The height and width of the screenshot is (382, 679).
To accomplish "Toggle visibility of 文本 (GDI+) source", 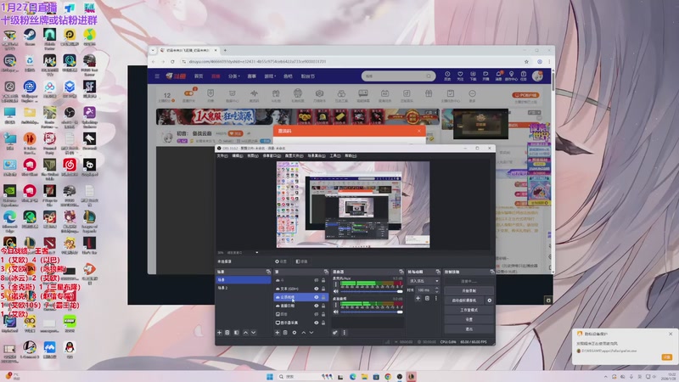I will click(x=316, y=289).
